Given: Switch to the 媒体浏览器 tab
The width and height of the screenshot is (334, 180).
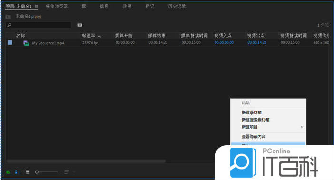Looking at the screenshot, I should tap(57, 6).
